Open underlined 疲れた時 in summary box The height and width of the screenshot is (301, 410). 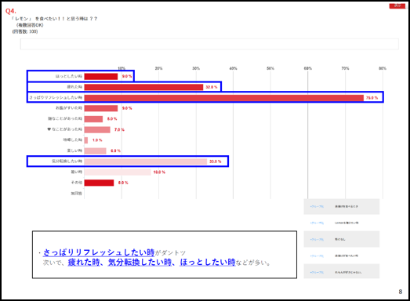coord(84,262)
